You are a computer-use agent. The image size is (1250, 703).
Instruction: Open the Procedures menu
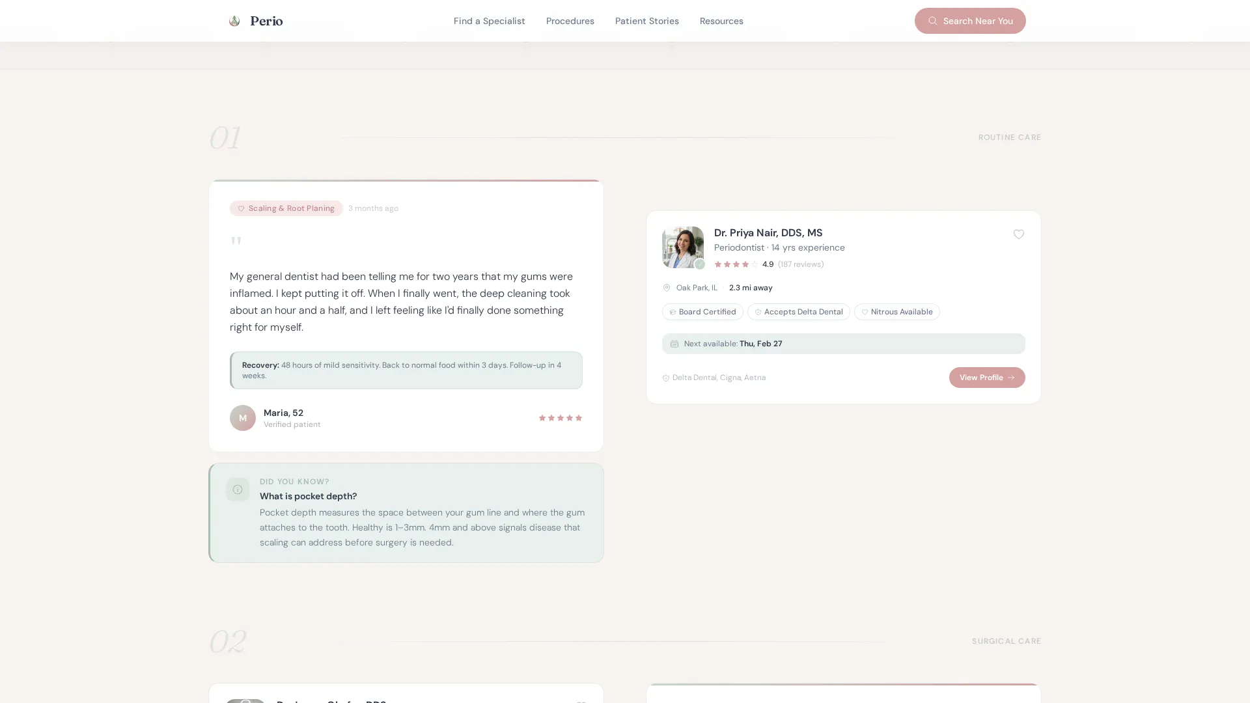pyautogui.click(x=570, y=21)
